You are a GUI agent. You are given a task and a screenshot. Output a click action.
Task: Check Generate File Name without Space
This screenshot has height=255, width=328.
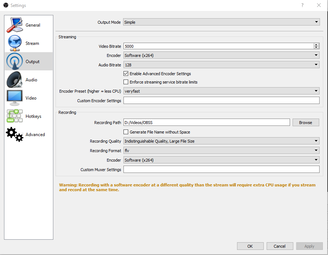tap(126, 132)
